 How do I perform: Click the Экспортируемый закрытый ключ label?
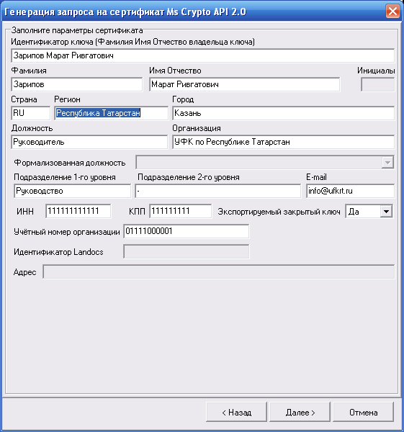pyautogui.click(x=279, y=212)
